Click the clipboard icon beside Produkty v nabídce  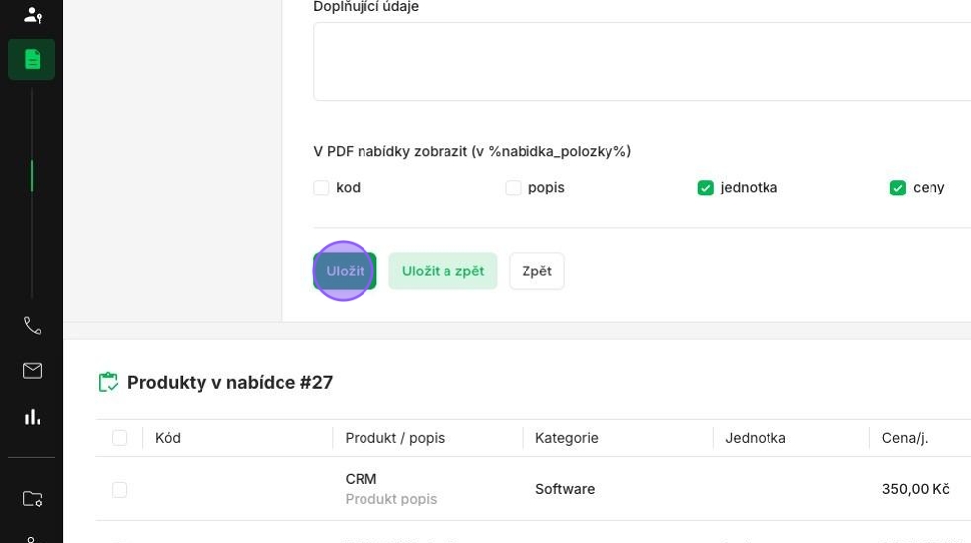pos(108,382)
